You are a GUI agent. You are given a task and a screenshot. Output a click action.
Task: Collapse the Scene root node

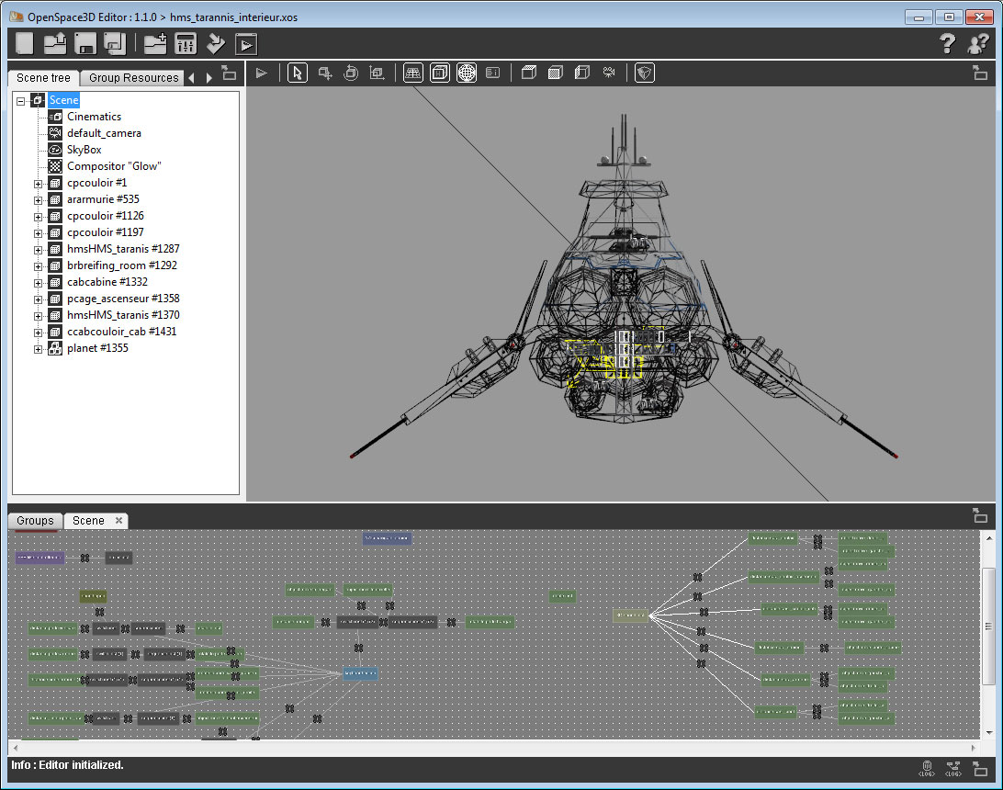22,100
